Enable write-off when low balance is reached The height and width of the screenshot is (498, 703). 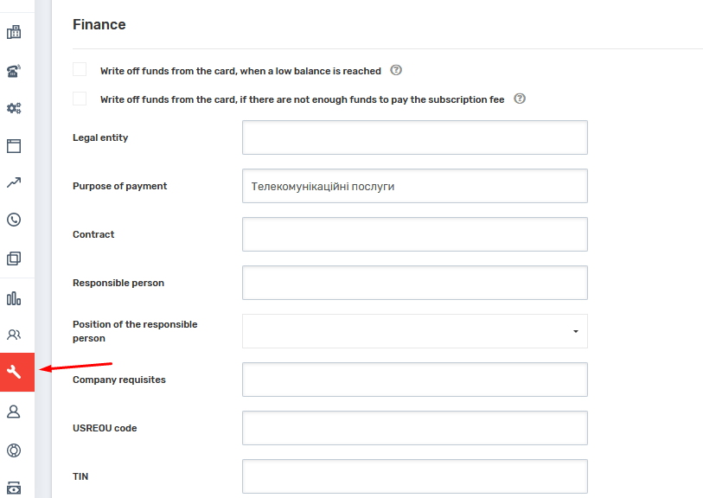click(80, 70)
